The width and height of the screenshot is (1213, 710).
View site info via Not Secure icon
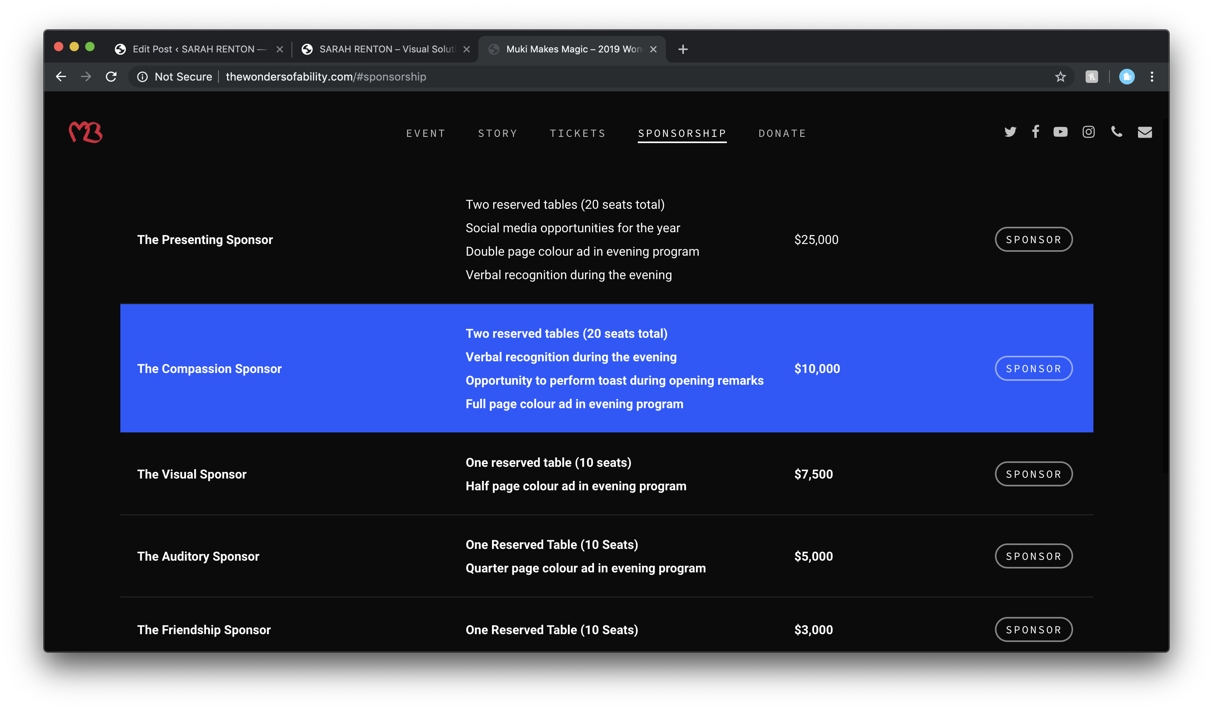point(143,77)
